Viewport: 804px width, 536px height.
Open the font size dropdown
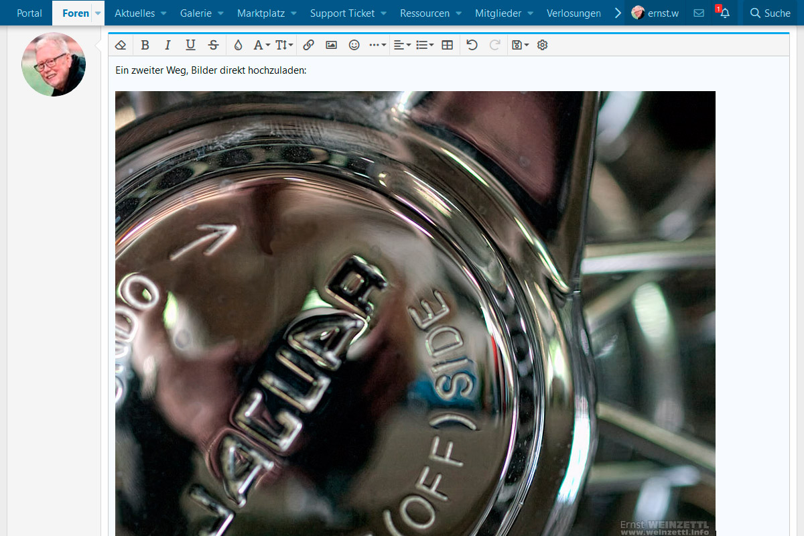coord(284,45)
